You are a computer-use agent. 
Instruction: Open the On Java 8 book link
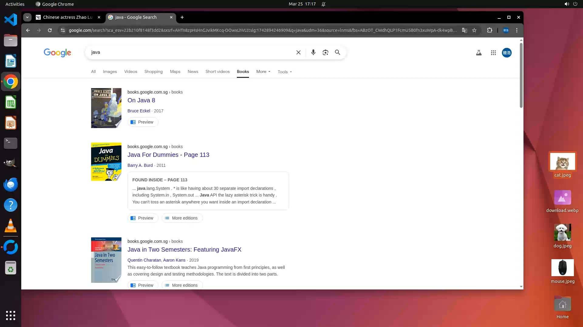(x=141, y=100)
